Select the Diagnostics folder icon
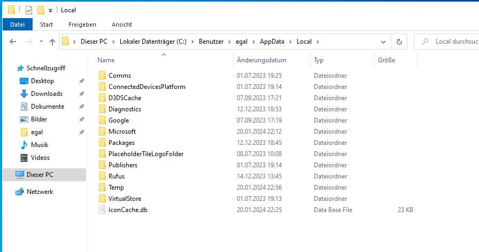Viewport: 479px width, 252px height. click(102, 109)
